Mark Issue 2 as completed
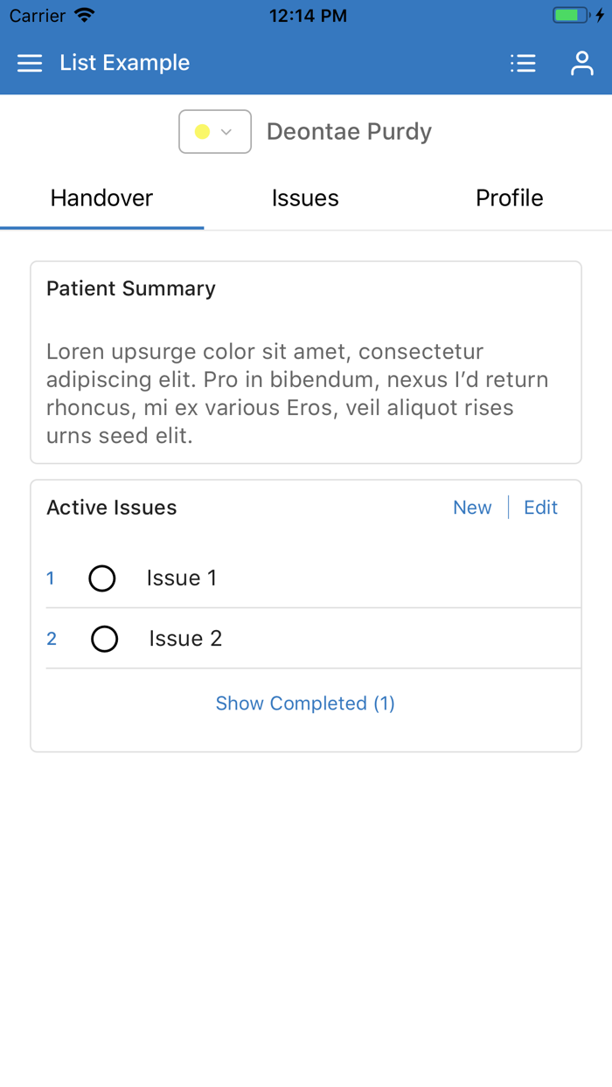 [x=105, y=639]
